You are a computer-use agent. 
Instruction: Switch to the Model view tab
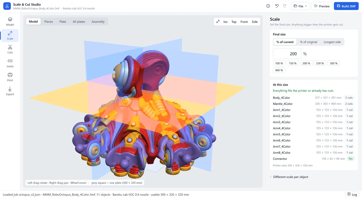point(33,22)
